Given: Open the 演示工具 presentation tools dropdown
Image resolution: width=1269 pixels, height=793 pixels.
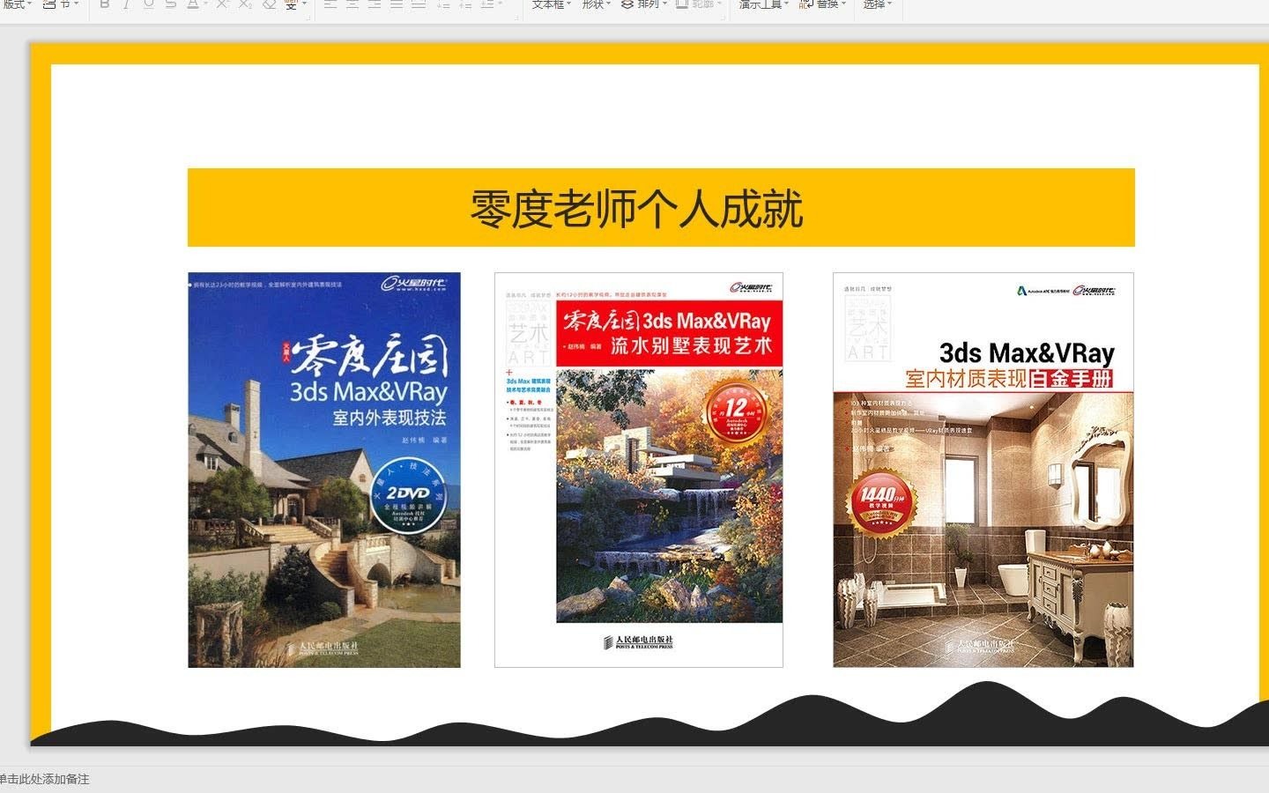Looking at the screenshot, I should (x=763, y=4).
